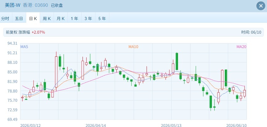Click the 时间: 06/10 label

[251, 32]
